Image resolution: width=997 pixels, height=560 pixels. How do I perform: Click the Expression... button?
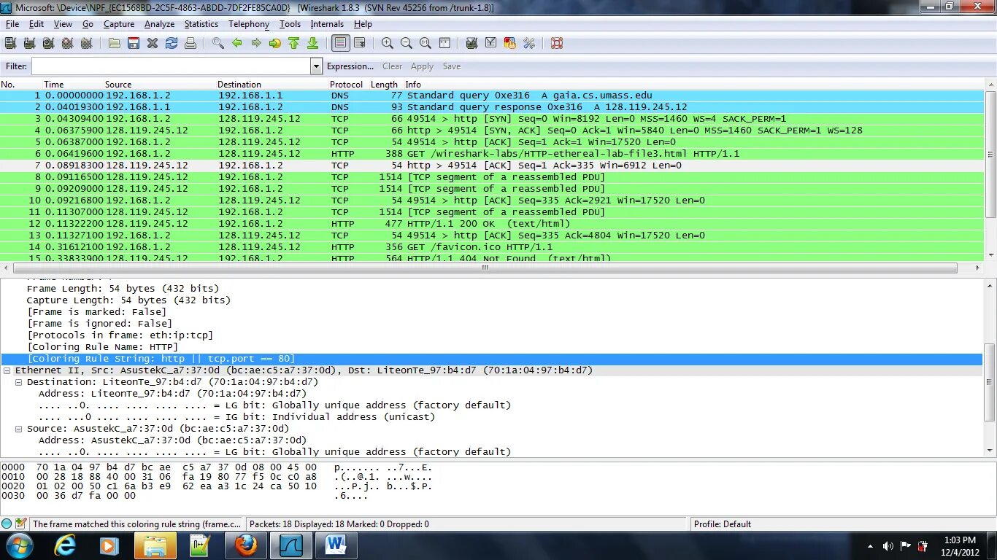[x=350, y=66]
